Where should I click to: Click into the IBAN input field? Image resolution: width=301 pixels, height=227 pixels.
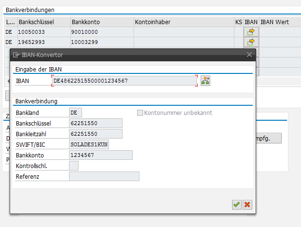tap(123, 81)
